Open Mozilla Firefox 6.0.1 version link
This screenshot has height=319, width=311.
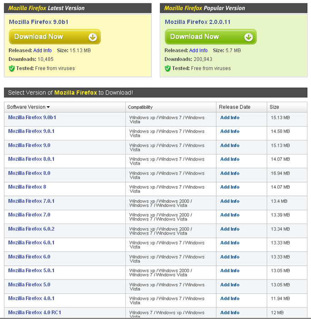31,243
